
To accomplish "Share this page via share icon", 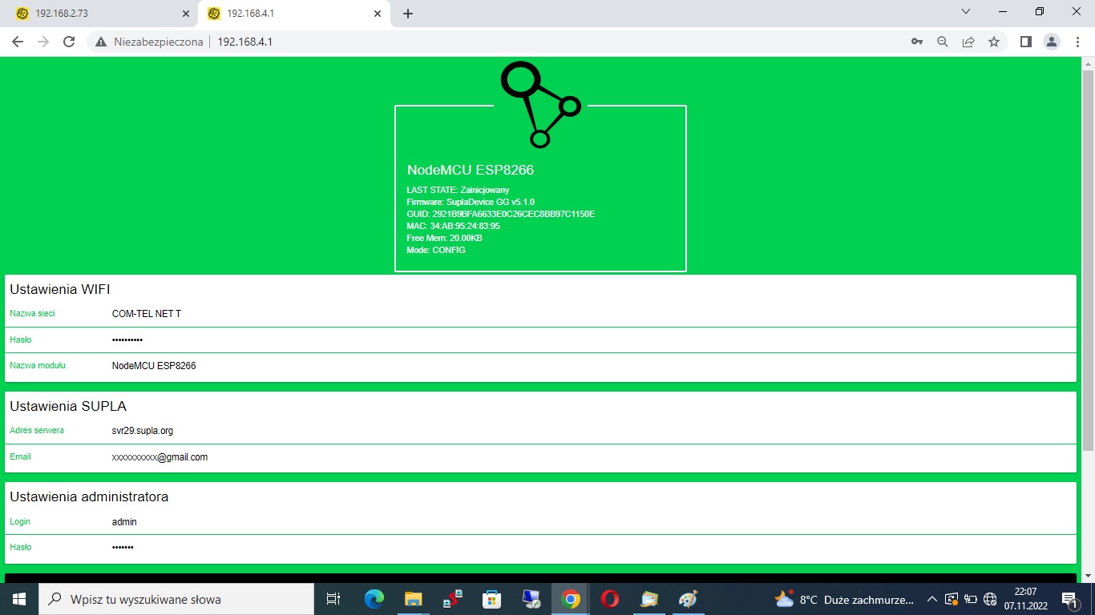I will point(968,42).
